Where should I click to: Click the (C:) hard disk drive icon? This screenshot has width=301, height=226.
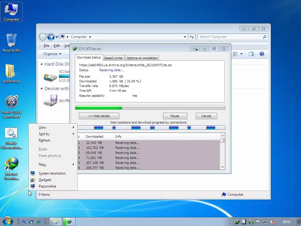50,77
